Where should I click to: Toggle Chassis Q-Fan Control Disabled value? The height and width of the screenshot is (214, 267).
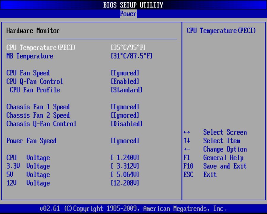(126, 124)
